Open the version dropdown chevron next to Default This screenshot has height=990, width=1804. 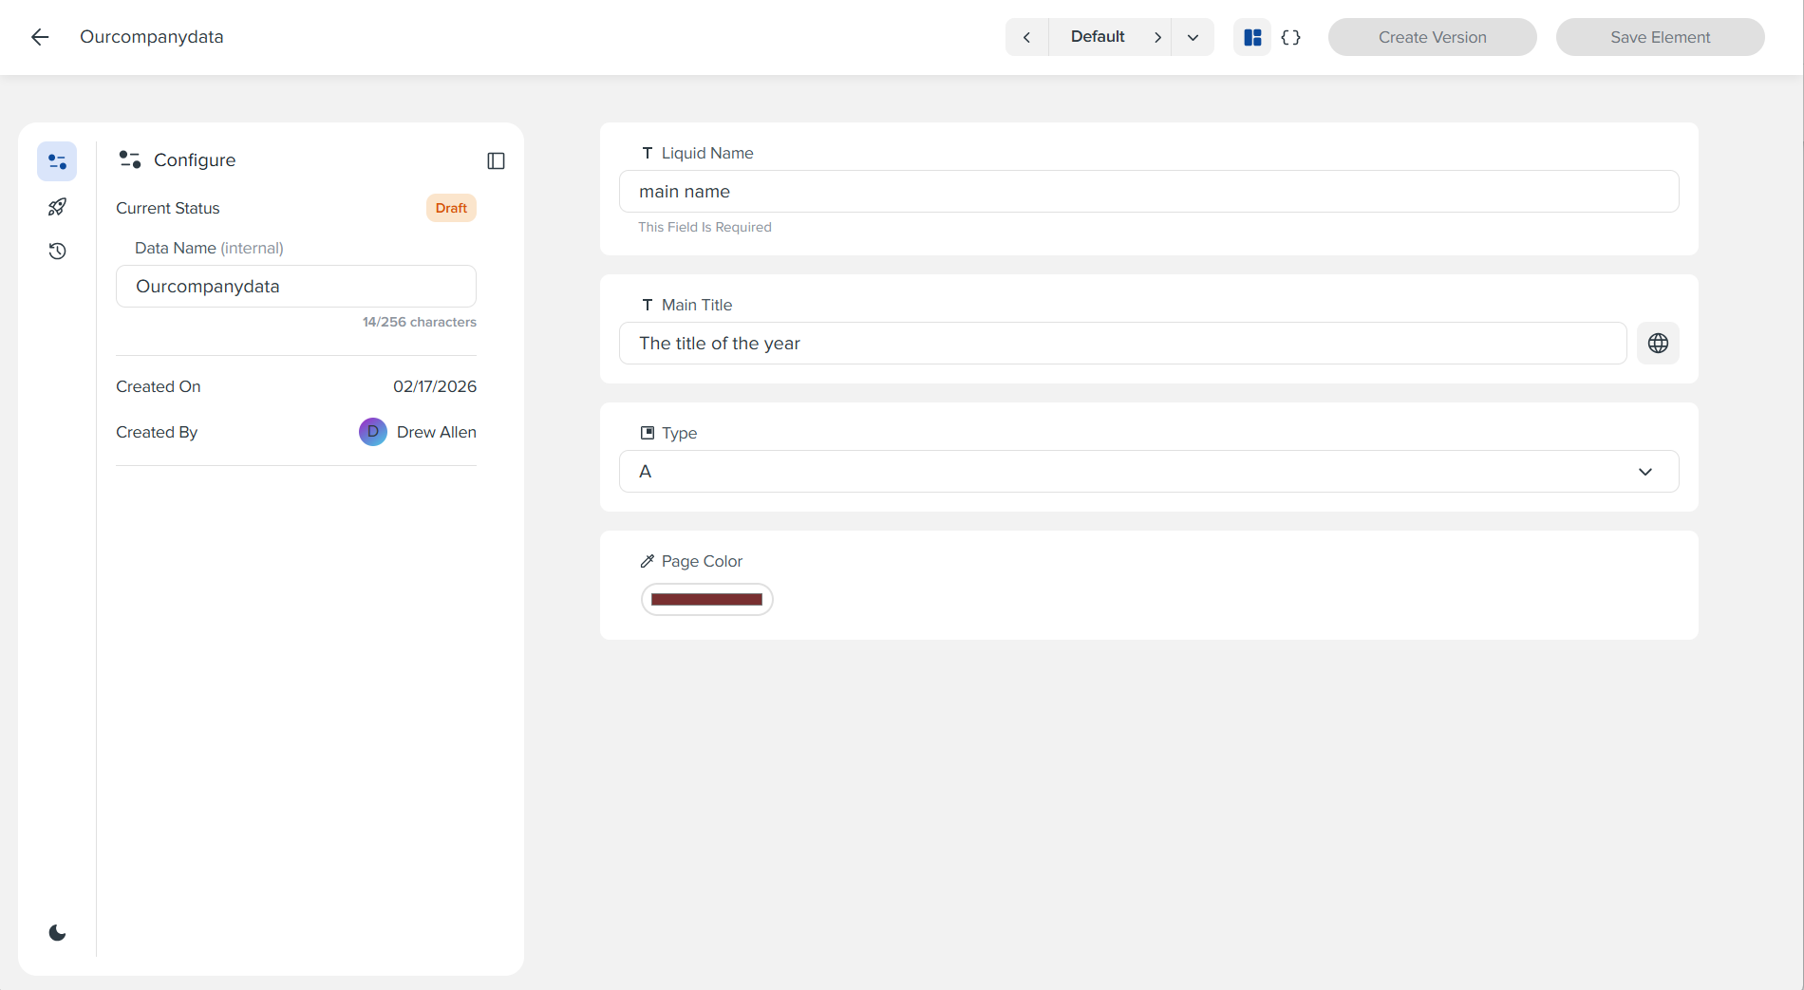pos(1193,37)
